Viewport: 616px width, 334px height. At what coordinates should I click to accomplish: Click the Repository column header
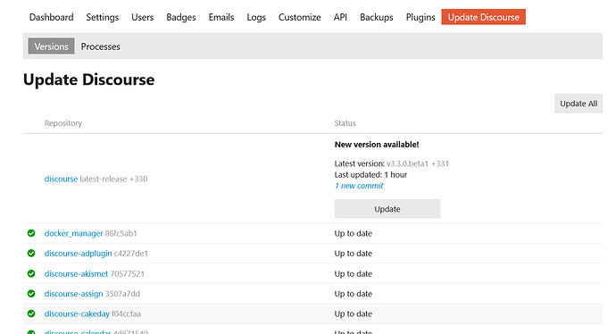[x=63, y=123]
